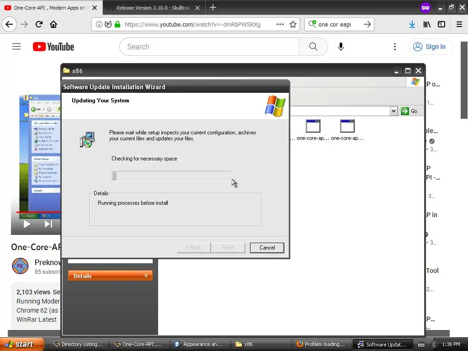Toggle the Firefox sidebar icon
The image size is (468, 351).
441,25
